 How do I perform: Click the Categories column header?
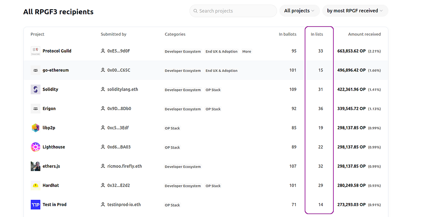[175, 34]
